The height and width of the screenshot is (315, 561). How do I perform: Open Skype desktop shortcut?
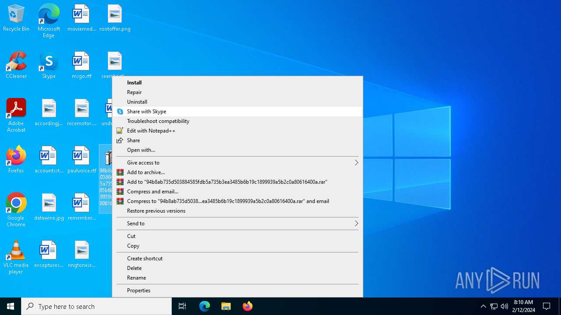[49, 66]
